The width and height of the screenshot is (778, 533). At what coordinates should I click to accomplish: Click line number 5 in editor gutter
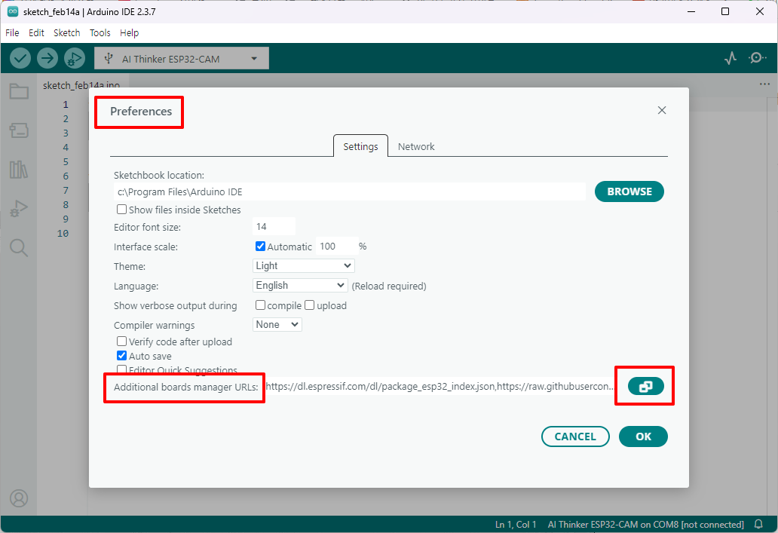coord(66,162)
